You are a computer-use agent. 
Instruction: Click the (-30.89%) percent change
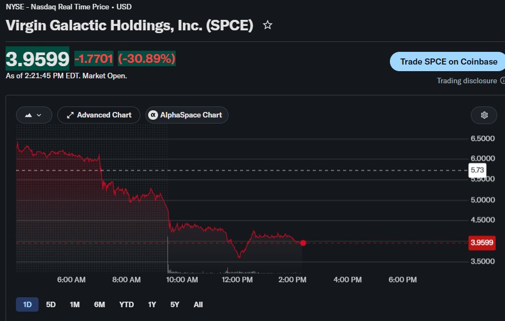[x=146, y=58]
